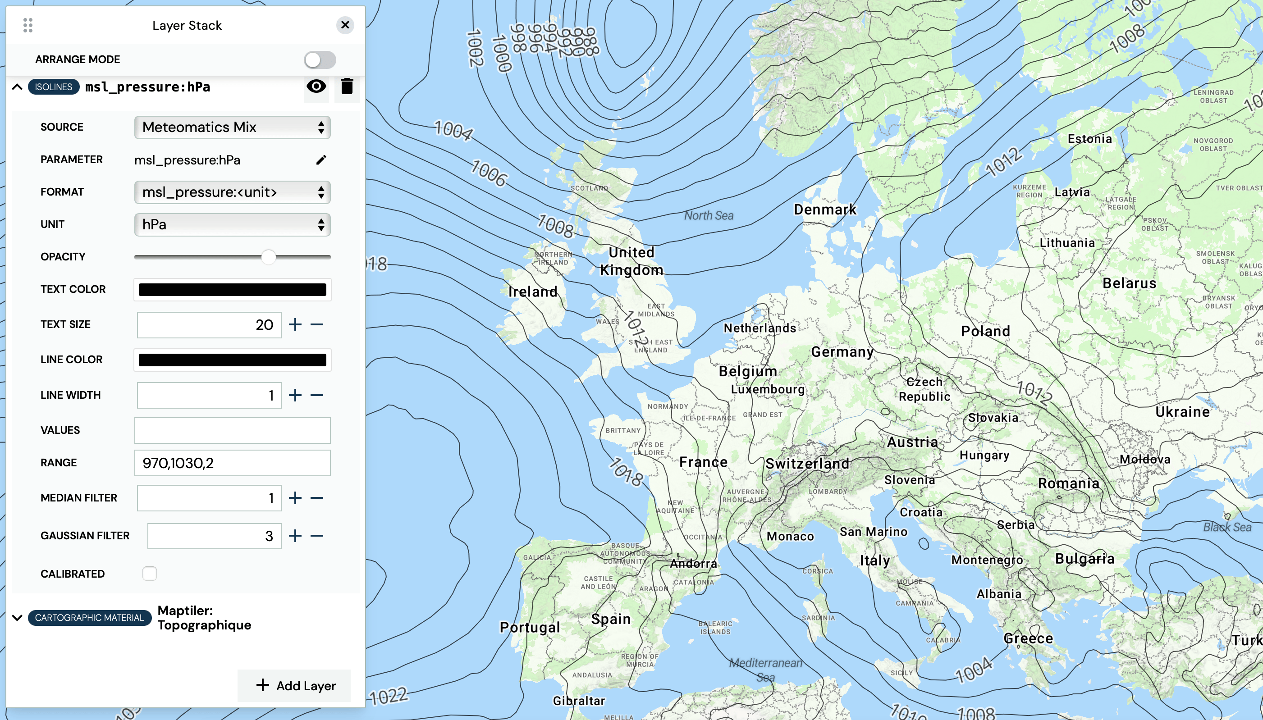Increase Line Width with plus icon
The image size is (1263, 720).
295,395
